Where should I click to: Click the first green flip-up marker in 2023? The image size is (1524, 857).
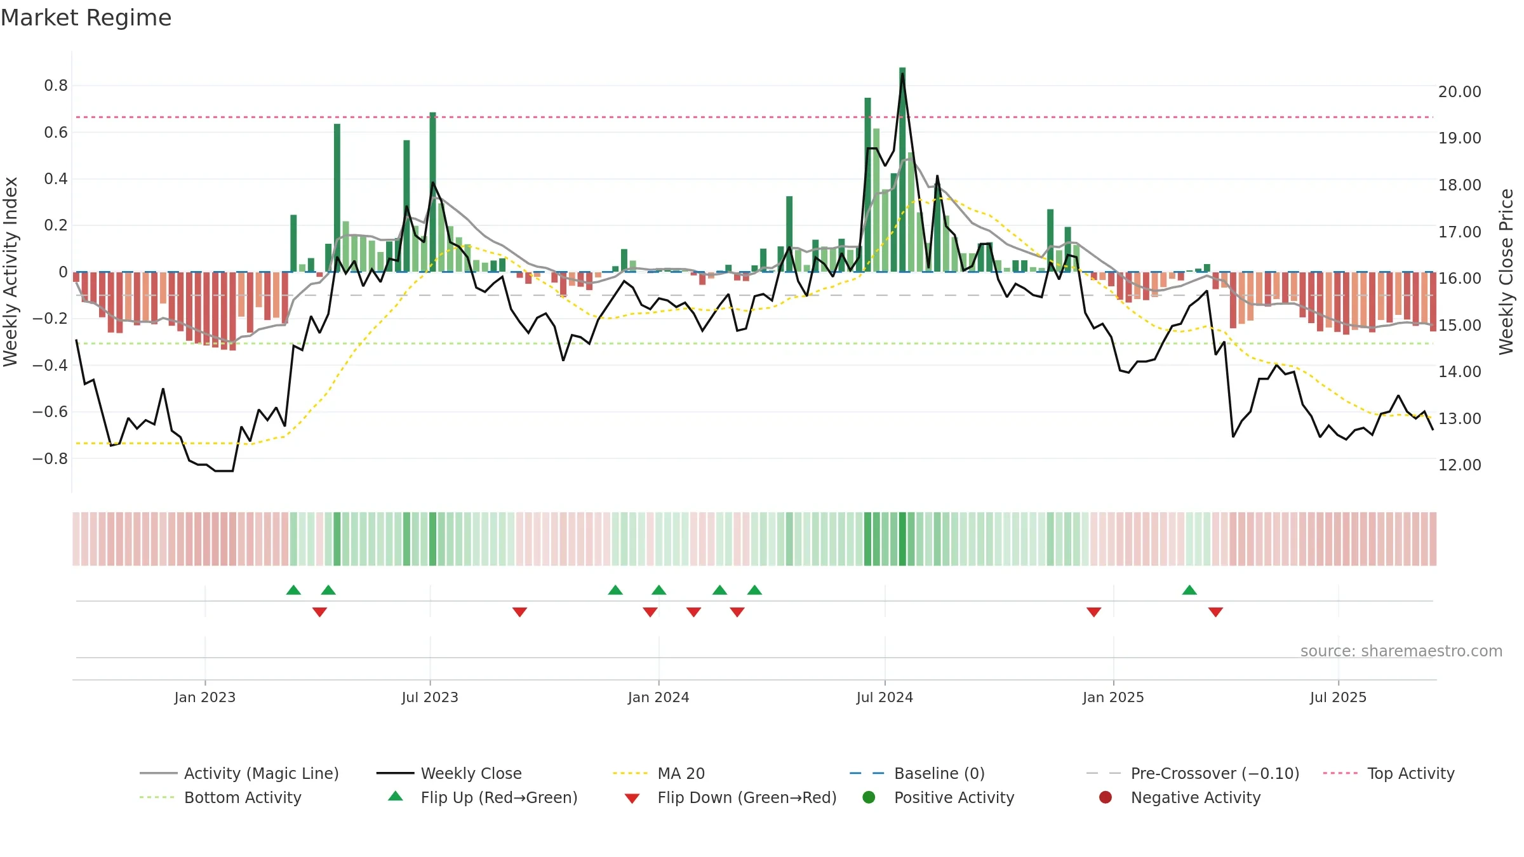(x=293, y=590)
